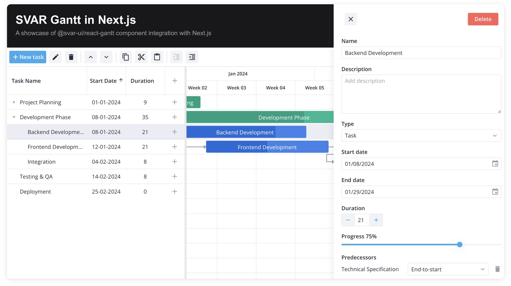
Task: Add a subtask to Integration row
Action: 175,162
